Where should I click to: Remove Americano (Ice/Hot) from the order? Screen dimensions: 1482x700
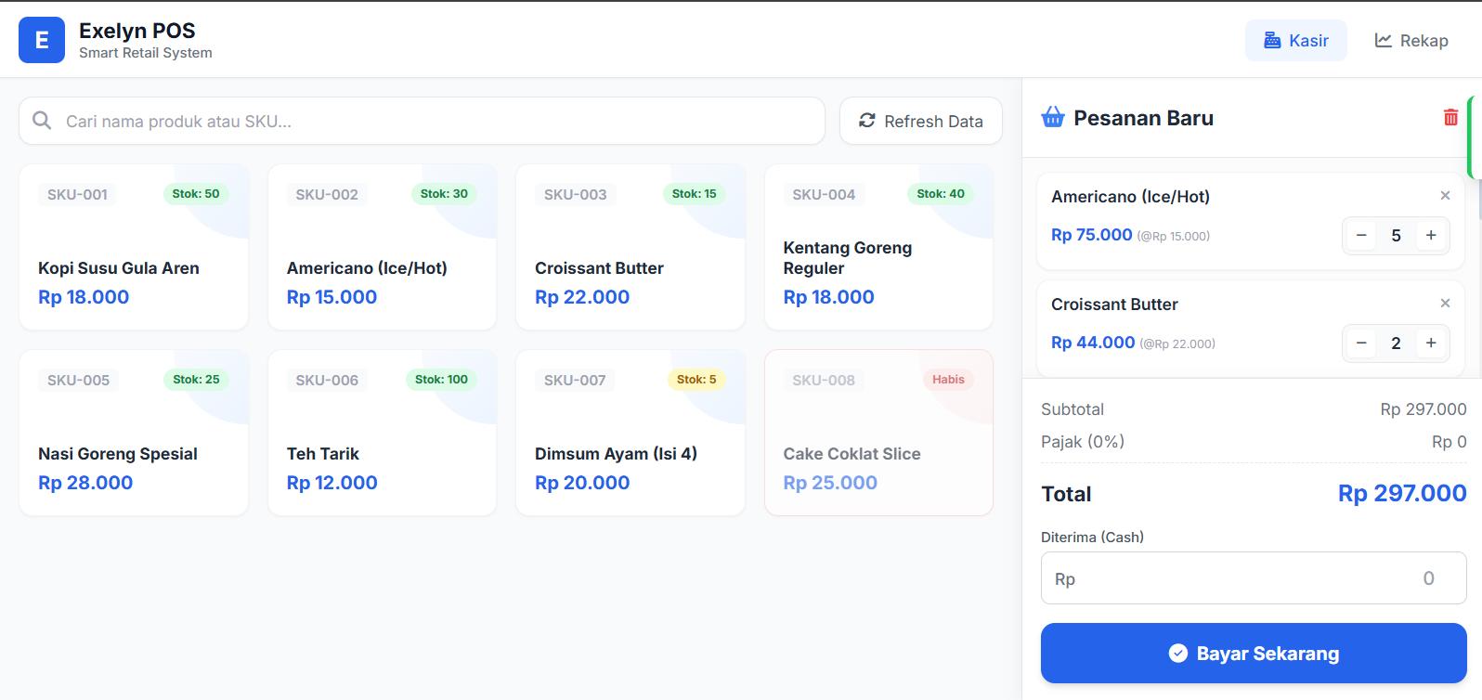click(x=1445, y=195)
